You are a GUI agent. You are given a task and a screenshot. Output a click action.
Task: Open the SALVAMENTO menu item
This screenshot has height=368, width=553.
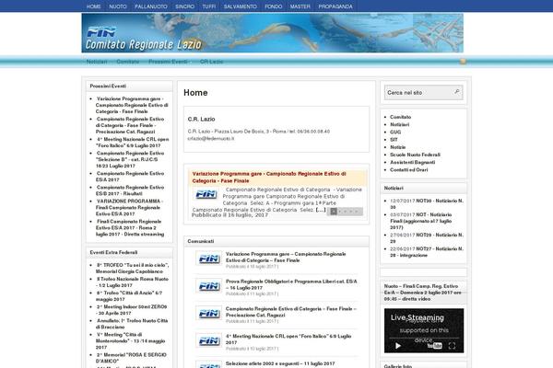point(241,6)
